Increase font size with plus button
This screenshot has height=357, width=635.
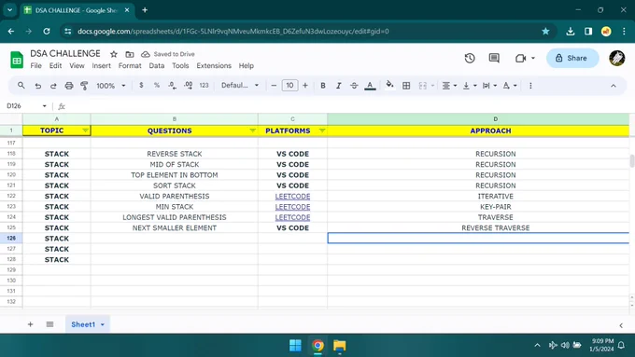pos(305,86)
